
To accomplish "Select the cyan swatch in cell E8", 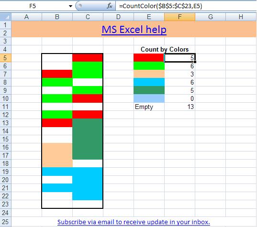I will click(149, 82).
